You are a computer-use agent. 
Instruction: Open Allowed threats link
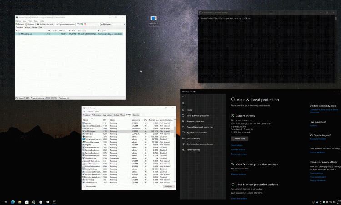point(238,150)
